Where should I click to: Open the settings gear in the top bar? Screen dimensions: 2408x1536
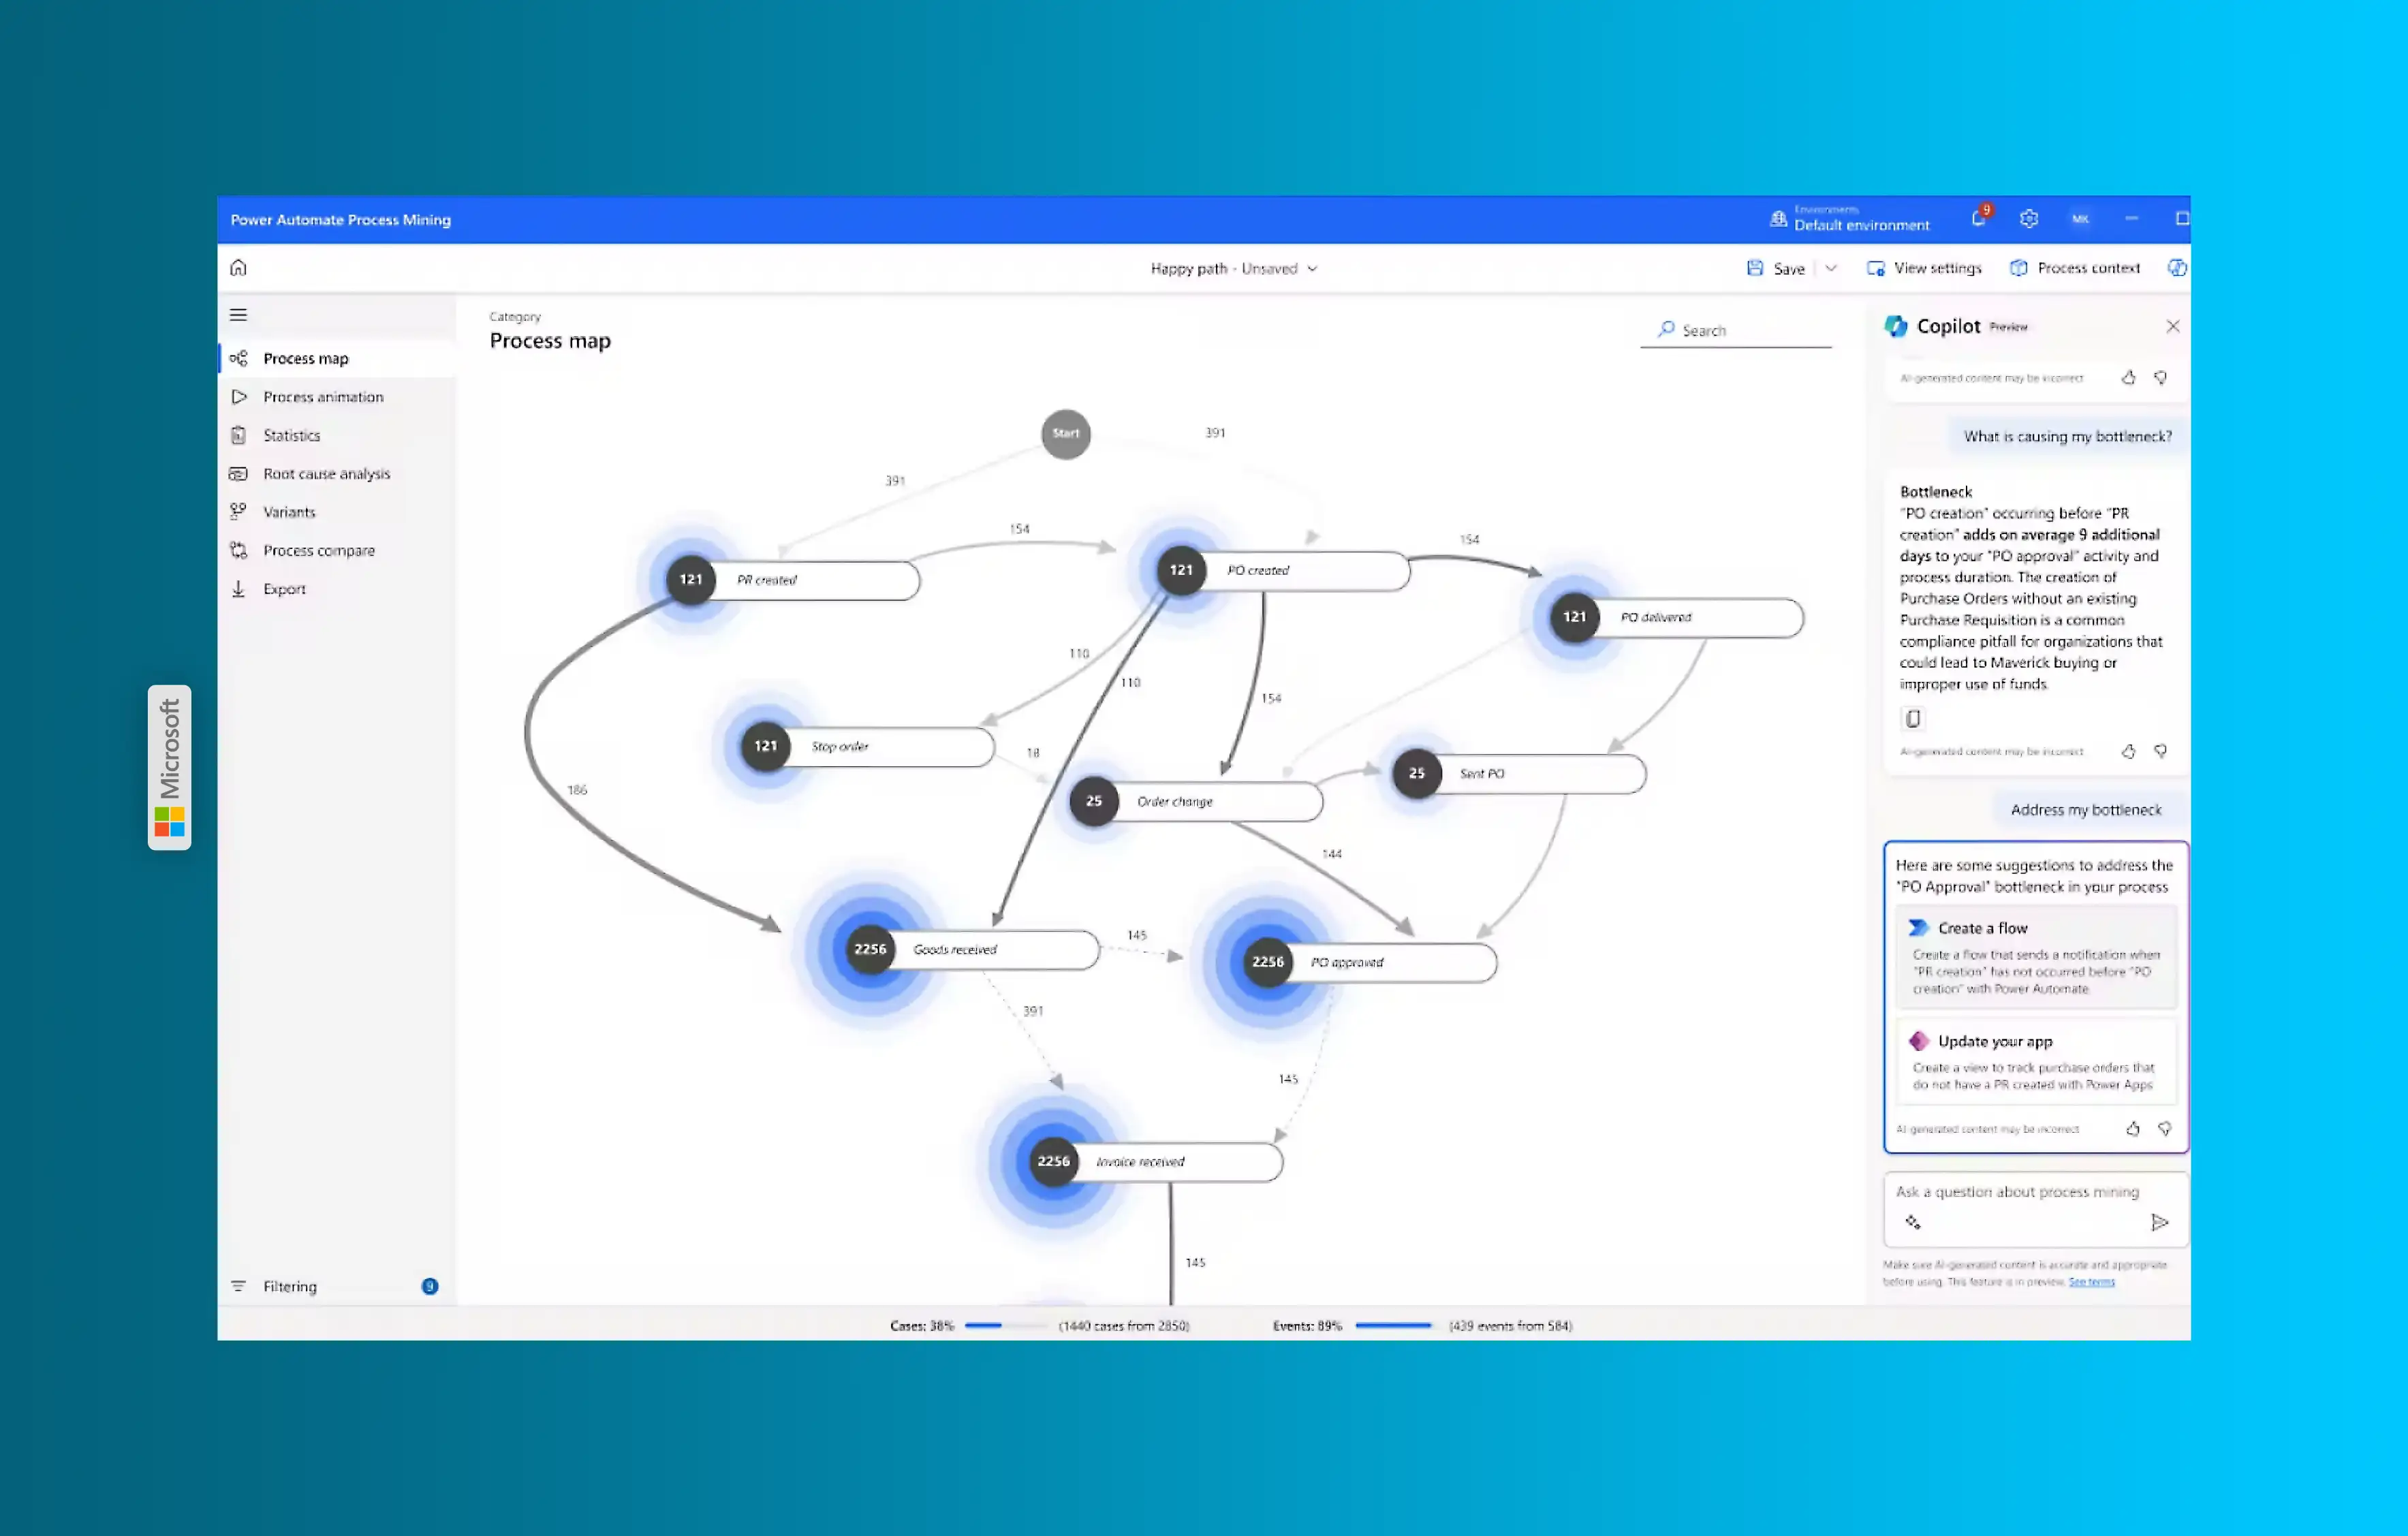(2029, 219)
